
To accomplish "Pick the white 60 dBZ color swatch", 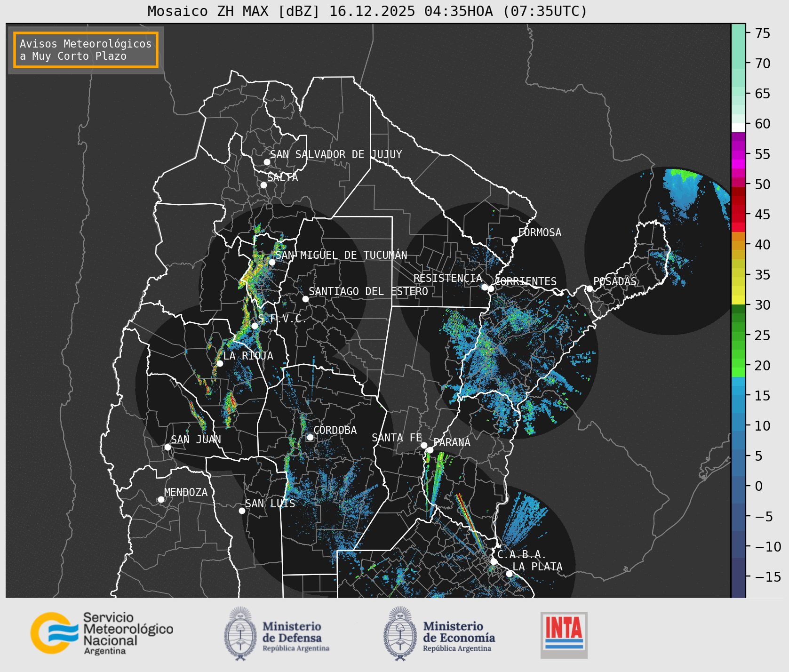I will point(738,128).
